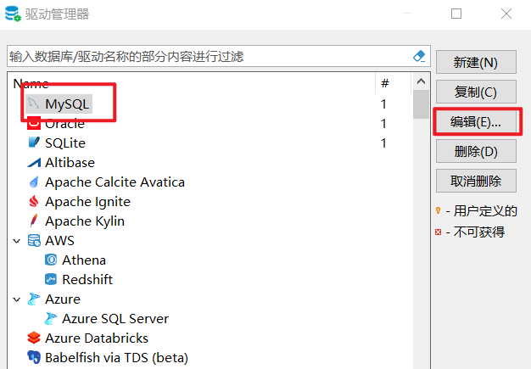The image size is (531, 369).
Task: Select the Oracle driver entry
Action: coord(64,124)
